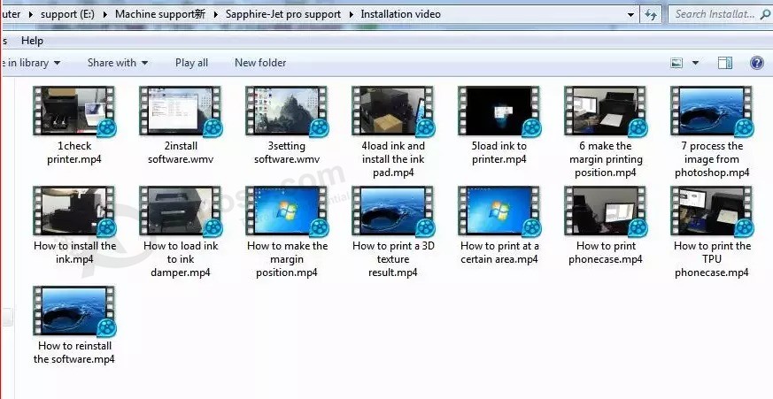The height and width of the screenshot is (399, 773).
Task: Click the New folder button
Action: 260,63
